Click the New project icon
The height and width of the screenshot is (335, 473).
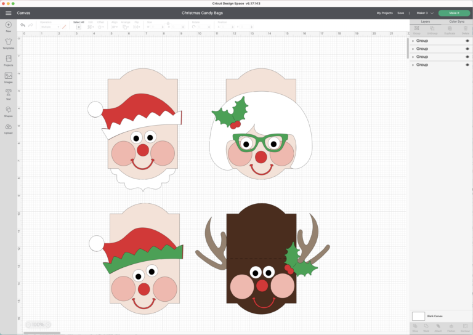(9, 25)
